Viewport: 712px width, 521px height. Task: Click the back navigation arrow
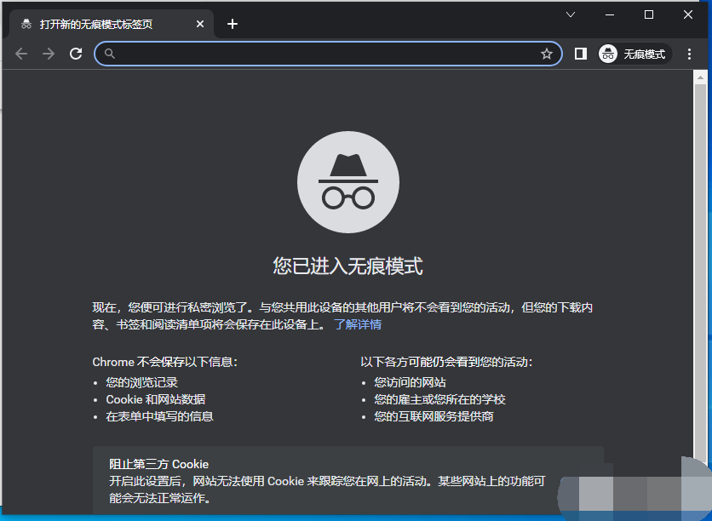21,54
